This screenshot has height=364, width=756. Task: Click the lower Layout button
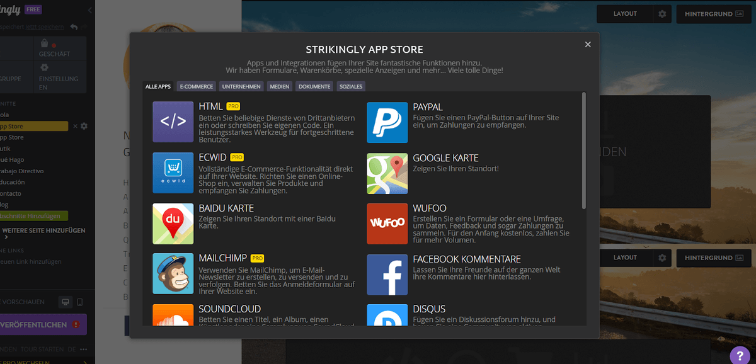(x=625, y=258)
